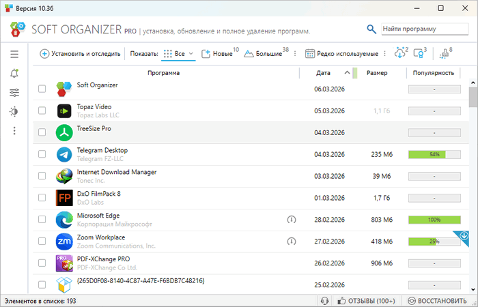Expand the Все filter dropdown arrow
The width and height of the screenshot is (478, 307).
coord(191,53)
